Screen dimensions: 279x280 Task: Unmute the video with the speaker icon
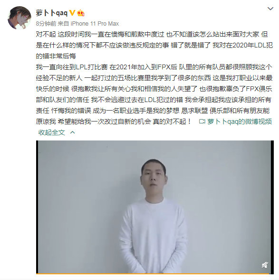point(265,265)
